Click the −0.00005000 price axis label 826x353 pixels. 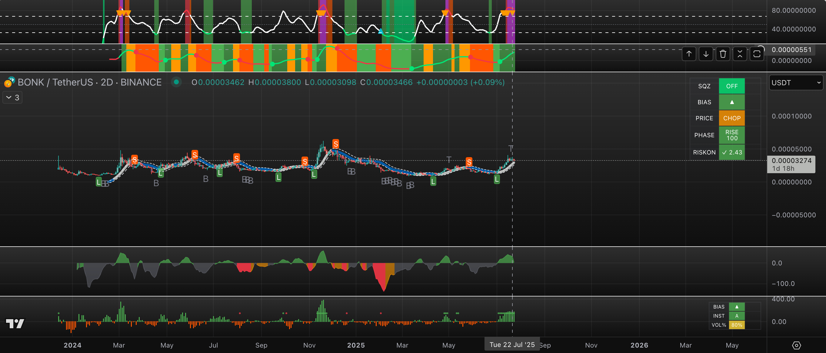coord(794,215)
